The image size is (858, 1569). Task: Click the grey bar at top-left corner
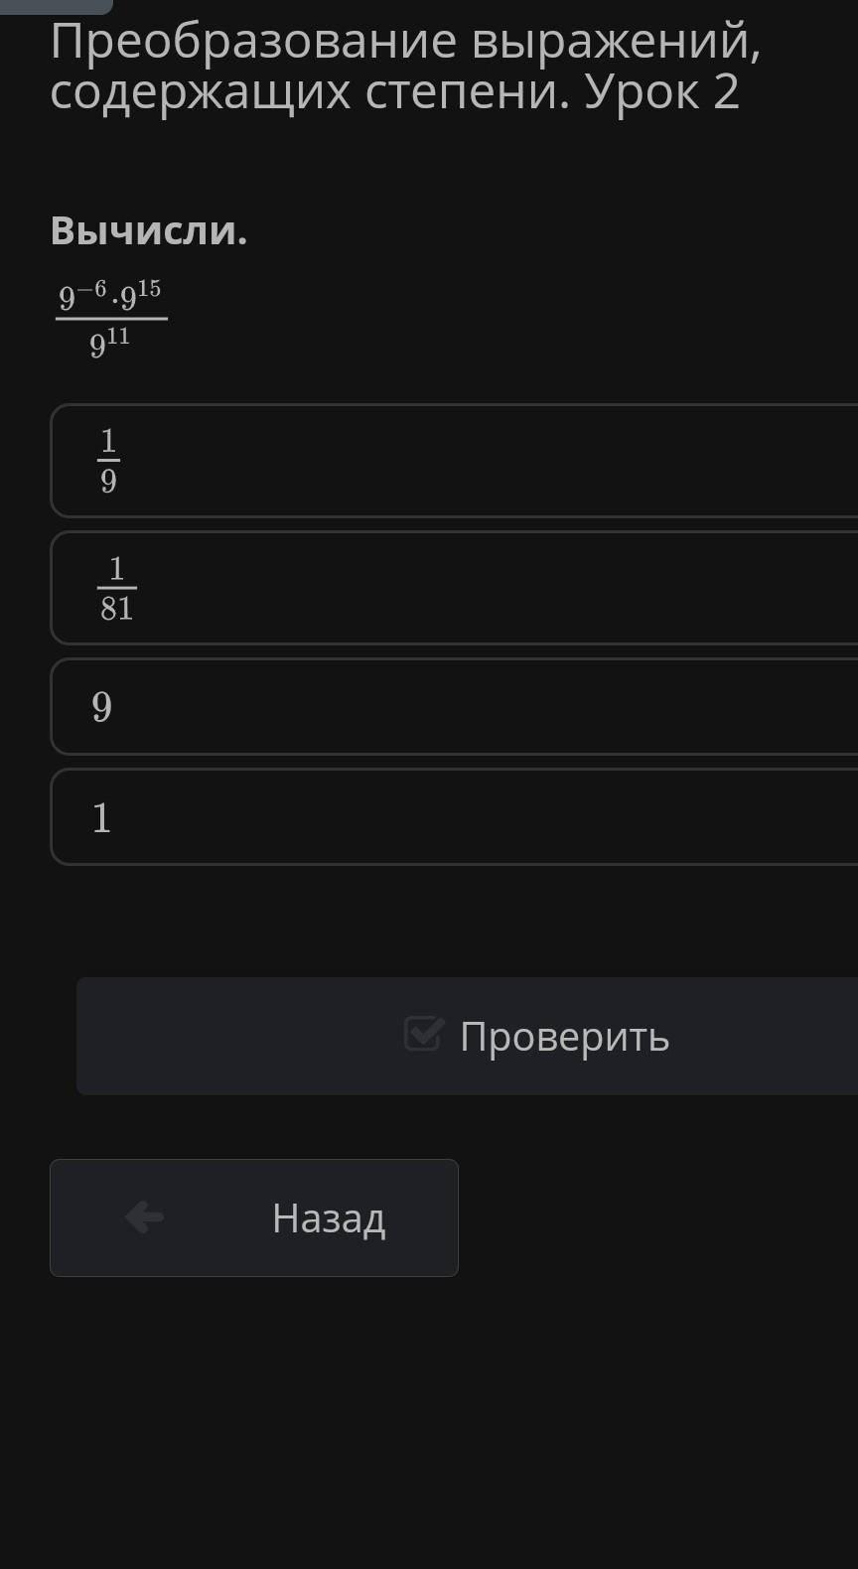(56, 6)
